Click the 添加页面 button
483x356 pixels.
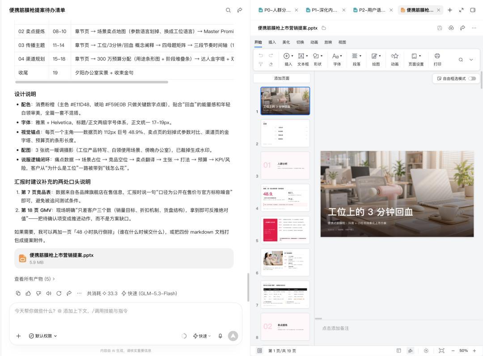pos(282,78)
